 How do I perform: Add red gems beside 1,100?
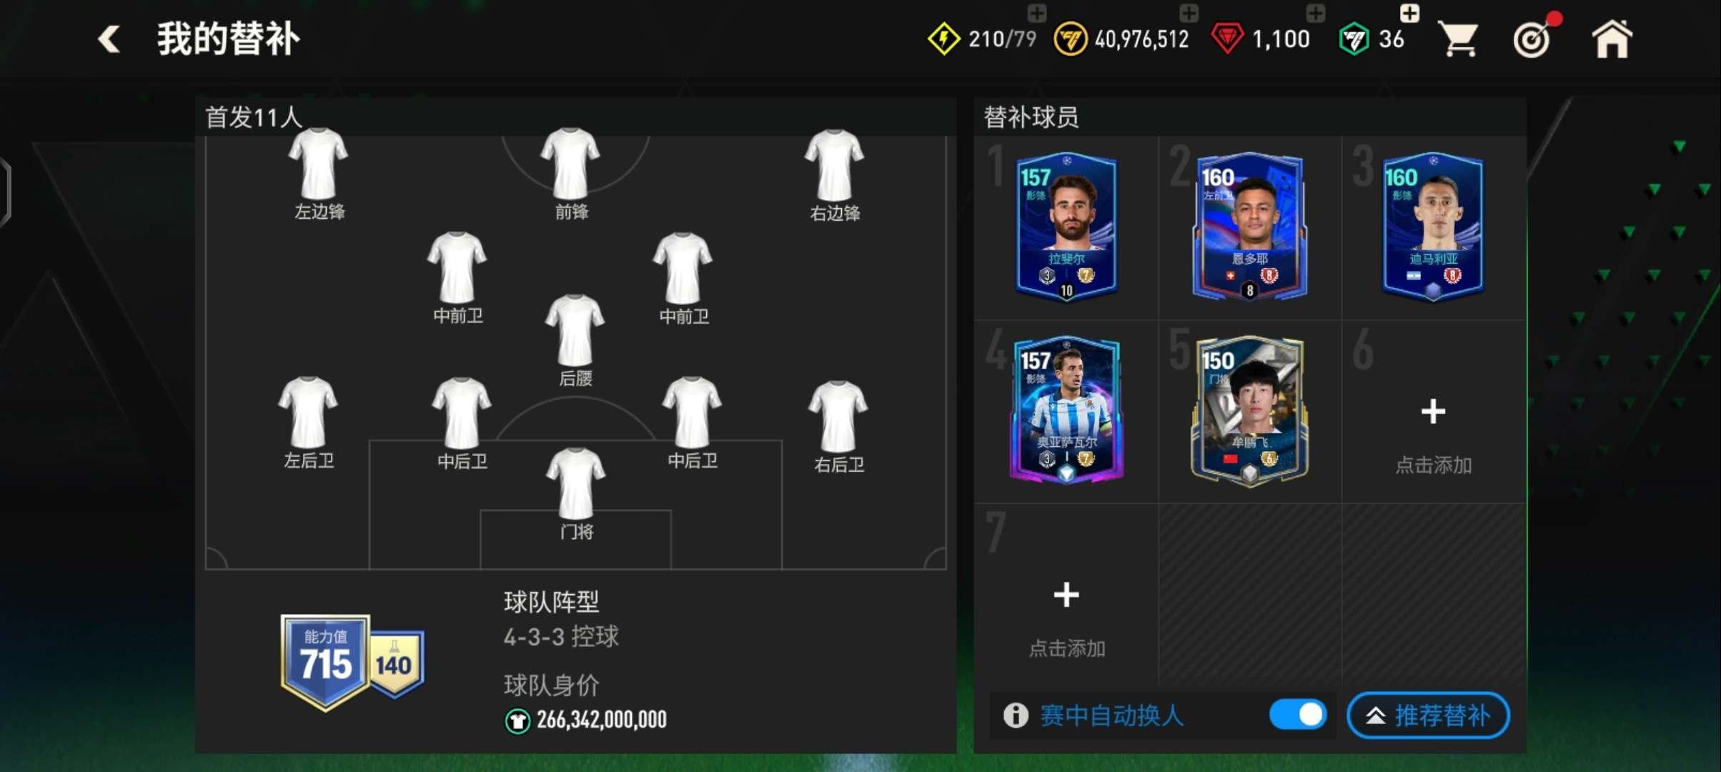1315,12
